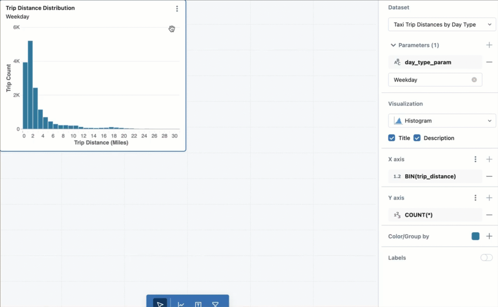The width and height of the screenshot is (498, 307).
Task: Click the X axis menu icon
Action: [475, 159]
